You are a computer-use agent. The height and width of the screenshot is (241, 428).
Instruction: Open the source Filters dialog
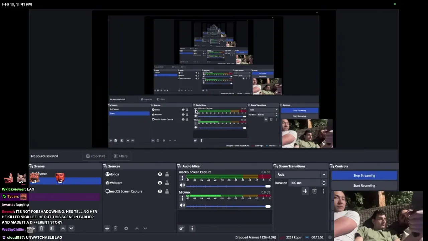120,156
